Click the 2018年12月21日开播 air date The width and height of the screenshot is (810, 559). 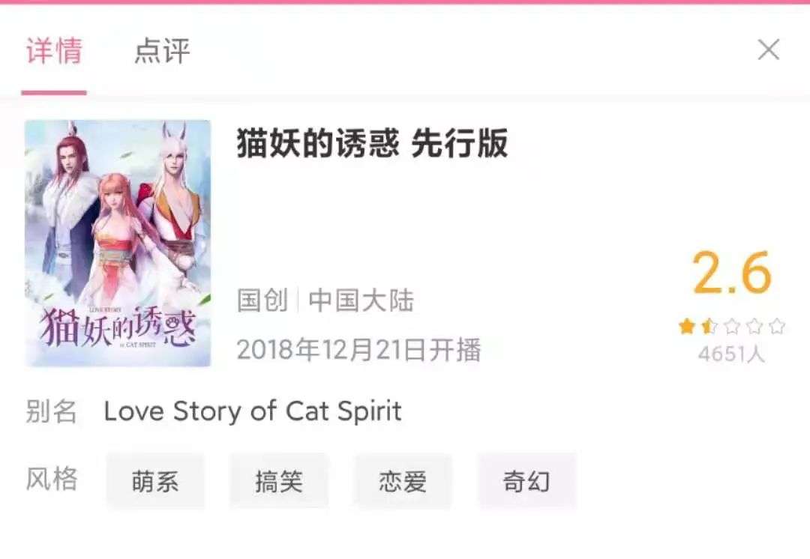358,349
